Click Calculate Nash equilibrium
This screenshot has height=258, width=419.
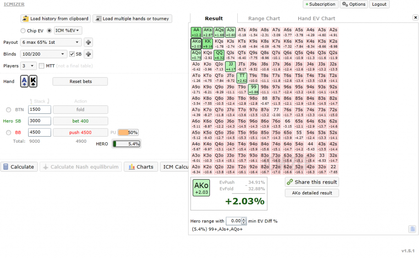click(81, 167)
